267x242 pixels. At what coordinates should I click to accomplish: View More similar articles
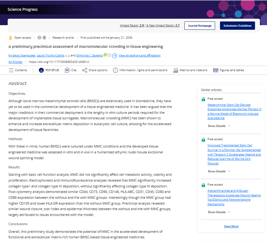231,226
